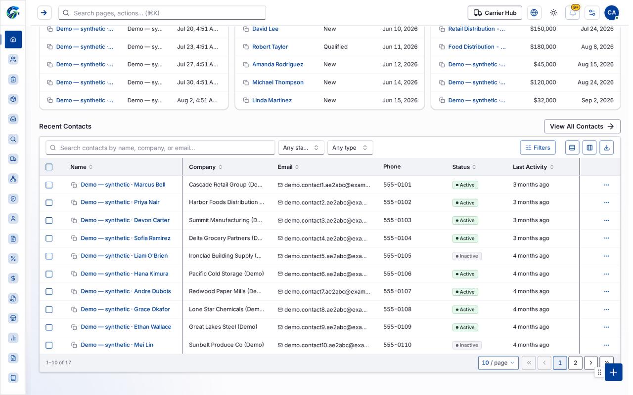Change row density with the rows icon

(572, 148)
